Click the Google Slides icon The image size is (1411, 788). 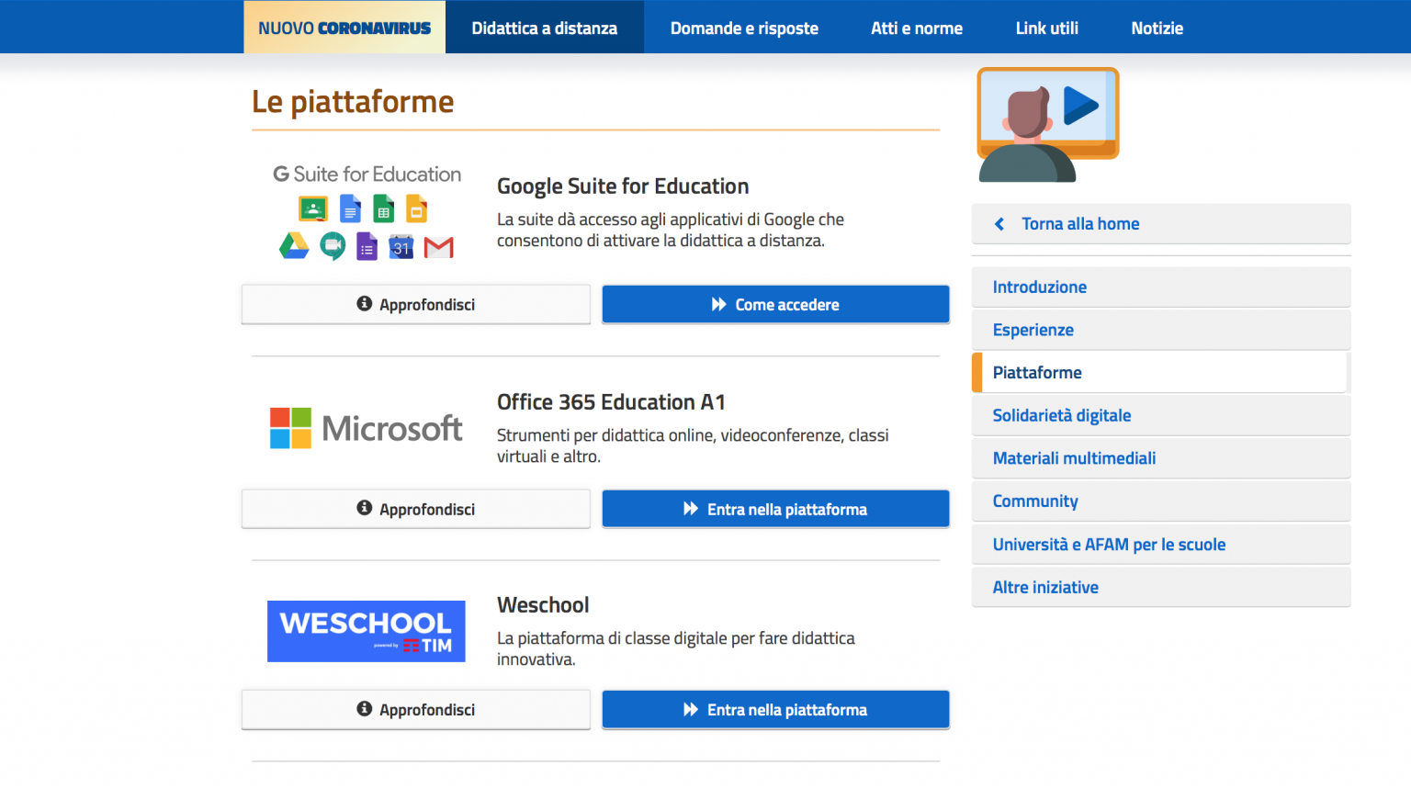pyautogui.click(x=417, y=209)
